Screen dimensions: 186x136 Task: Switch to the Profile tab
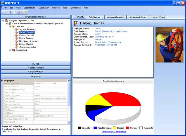81,17
